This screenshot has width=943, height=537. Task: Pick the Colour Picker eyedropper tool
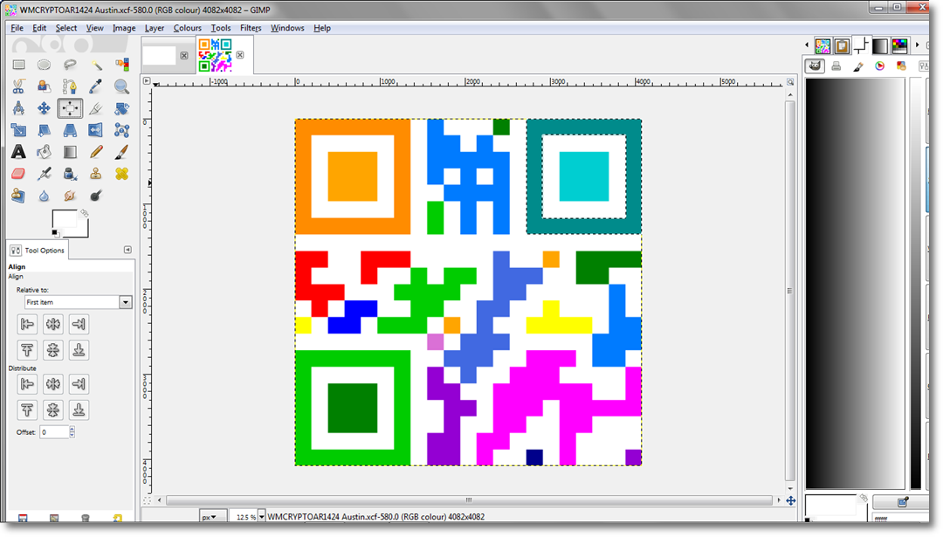click(x=96, y=86)
